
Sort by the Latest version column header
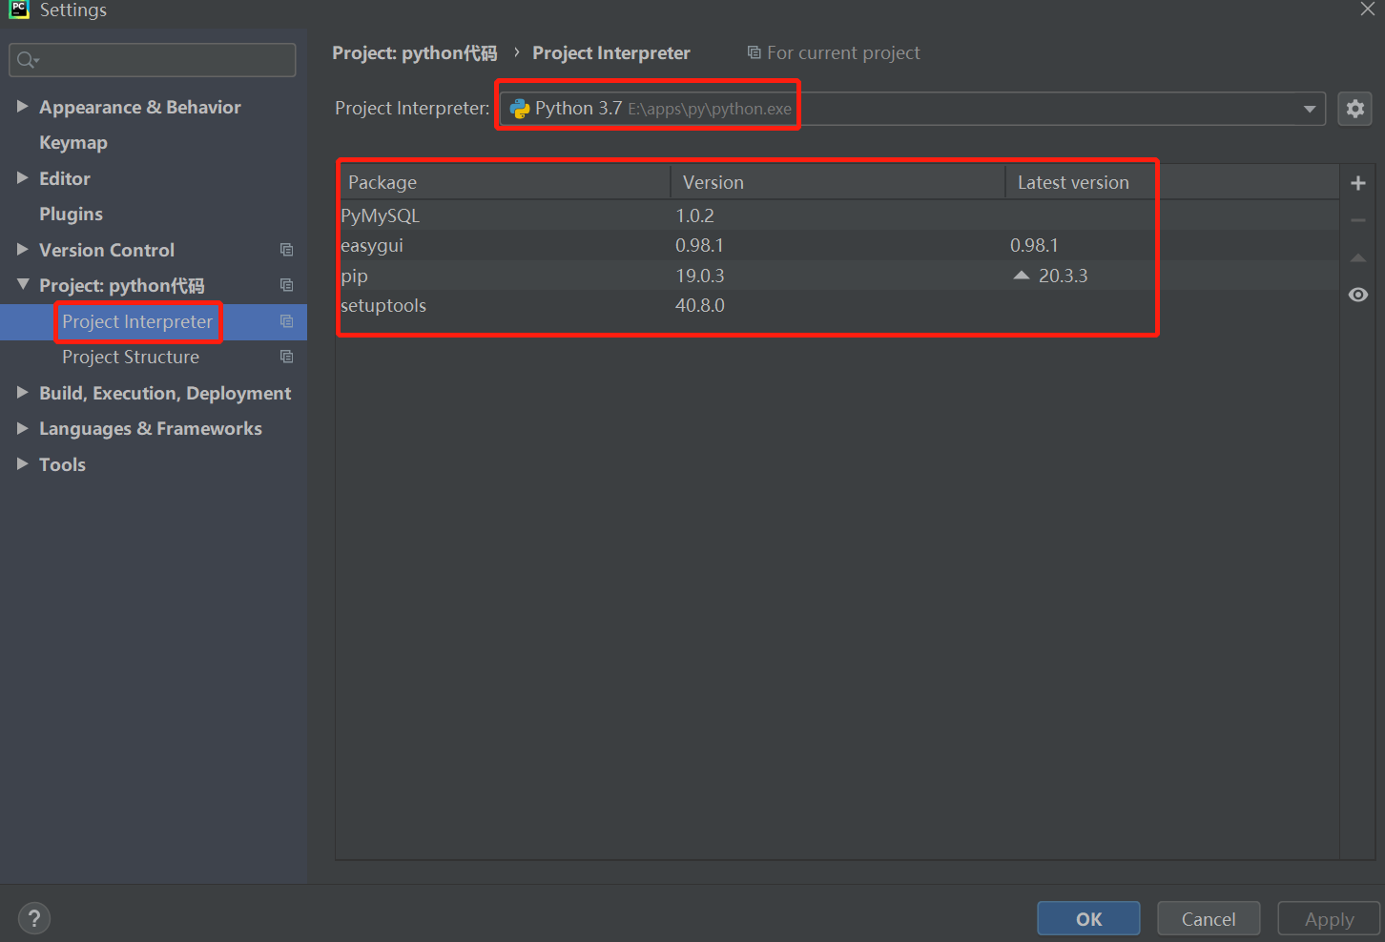(1172, 182)
